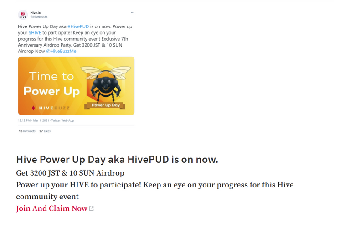Image resolution: width=350 pixels, height=229 pixels.
Task: Click the Hive Power Up Day headline
Action: (117, 160)
